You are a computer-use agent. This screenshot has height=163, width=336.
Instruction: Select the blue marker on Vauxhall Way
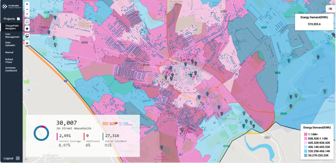(289, 61)
